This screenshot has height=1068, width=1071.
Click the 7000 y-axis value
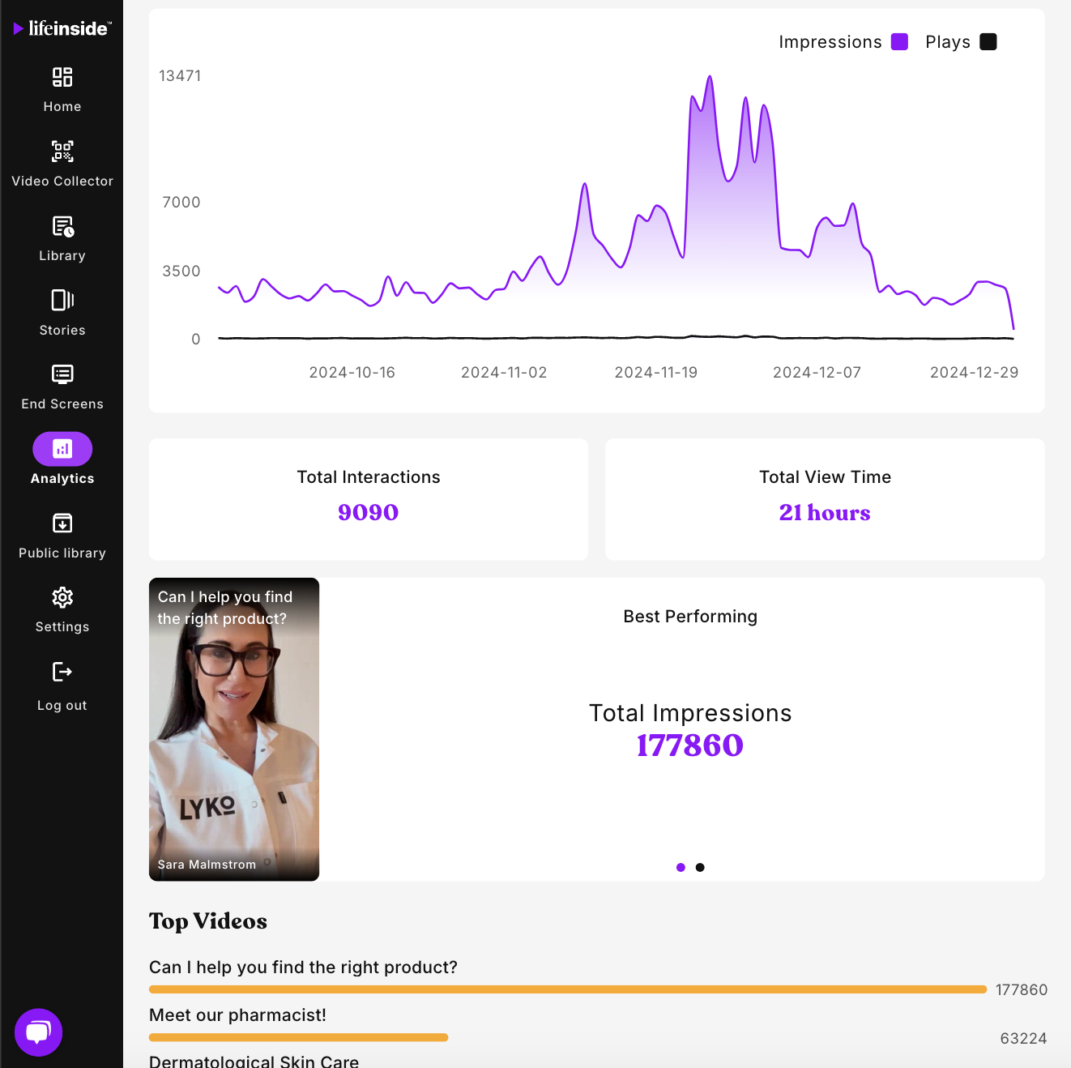(181, 203)
